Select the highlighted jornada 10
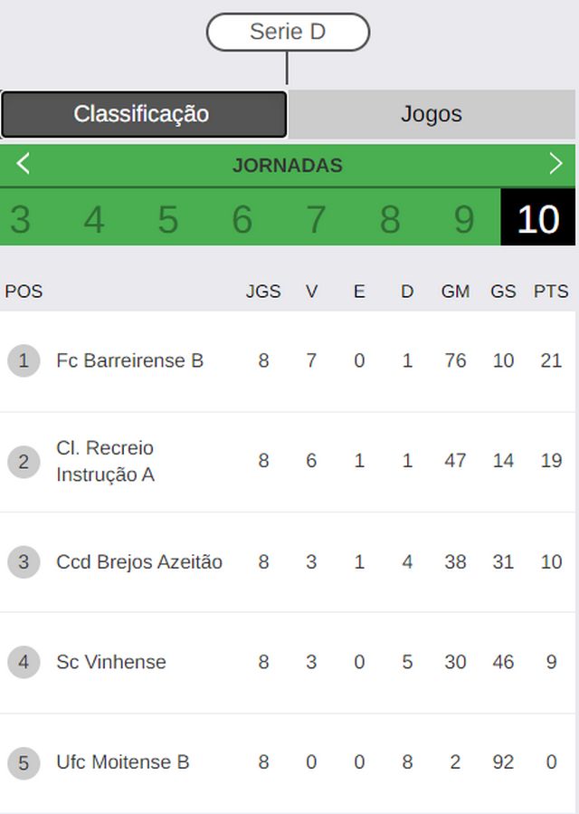 538,217
